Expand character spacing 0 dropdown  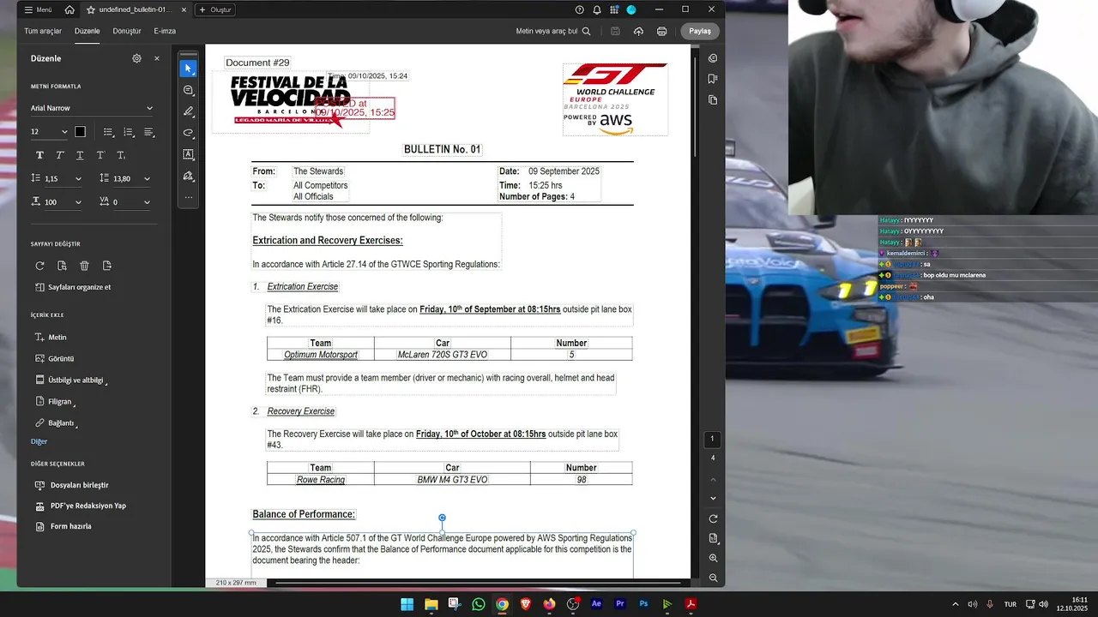tap(147, 202)
